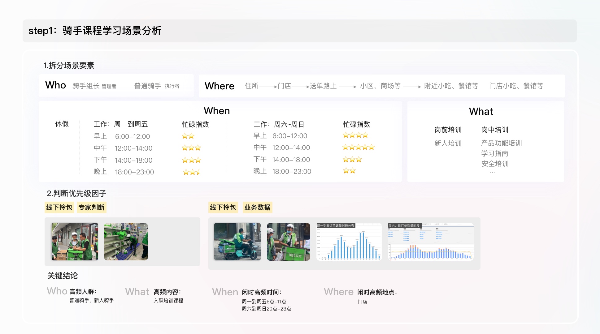Click the title step1：骑手课程学习场景分析
Screen dimensions: 600x334
[x=95, y=31]
